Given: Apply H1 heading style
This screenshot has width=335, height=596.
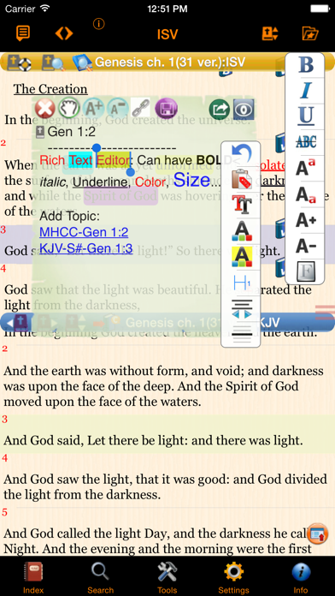Looking at the screenshot, I should [242, 283].
